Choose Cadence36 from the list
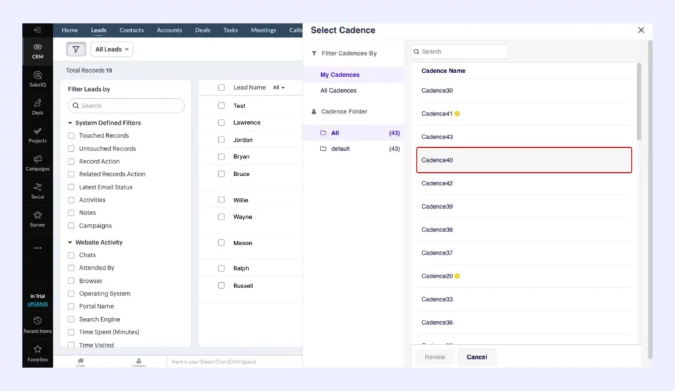 click(x=524, y=322)
